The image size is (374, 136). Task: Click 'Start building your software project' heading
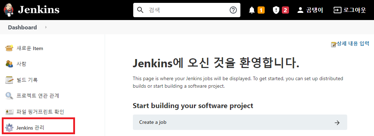(x=193, y=106)
